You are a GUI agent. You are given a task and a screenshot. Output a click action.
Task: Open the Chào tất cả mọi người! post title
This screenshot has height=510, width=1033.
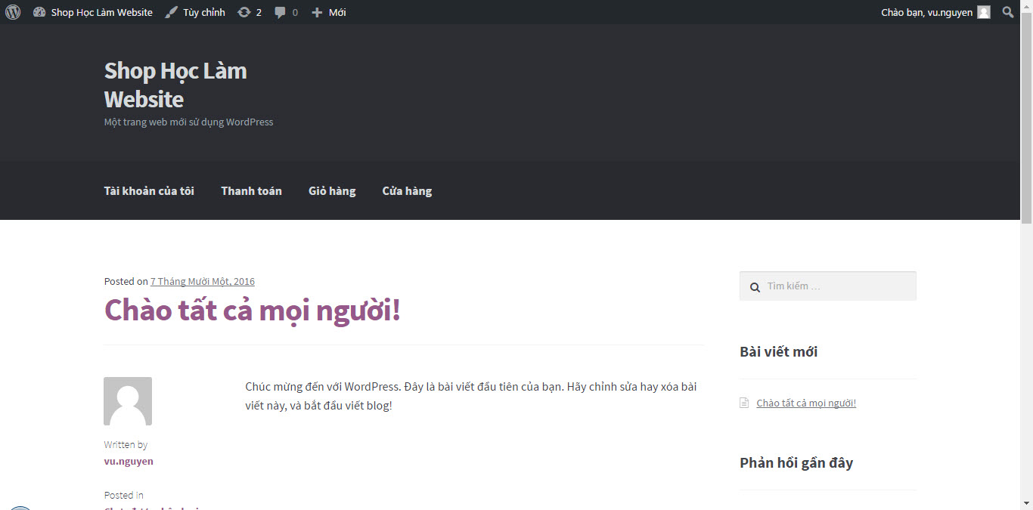tap(252, 311)
